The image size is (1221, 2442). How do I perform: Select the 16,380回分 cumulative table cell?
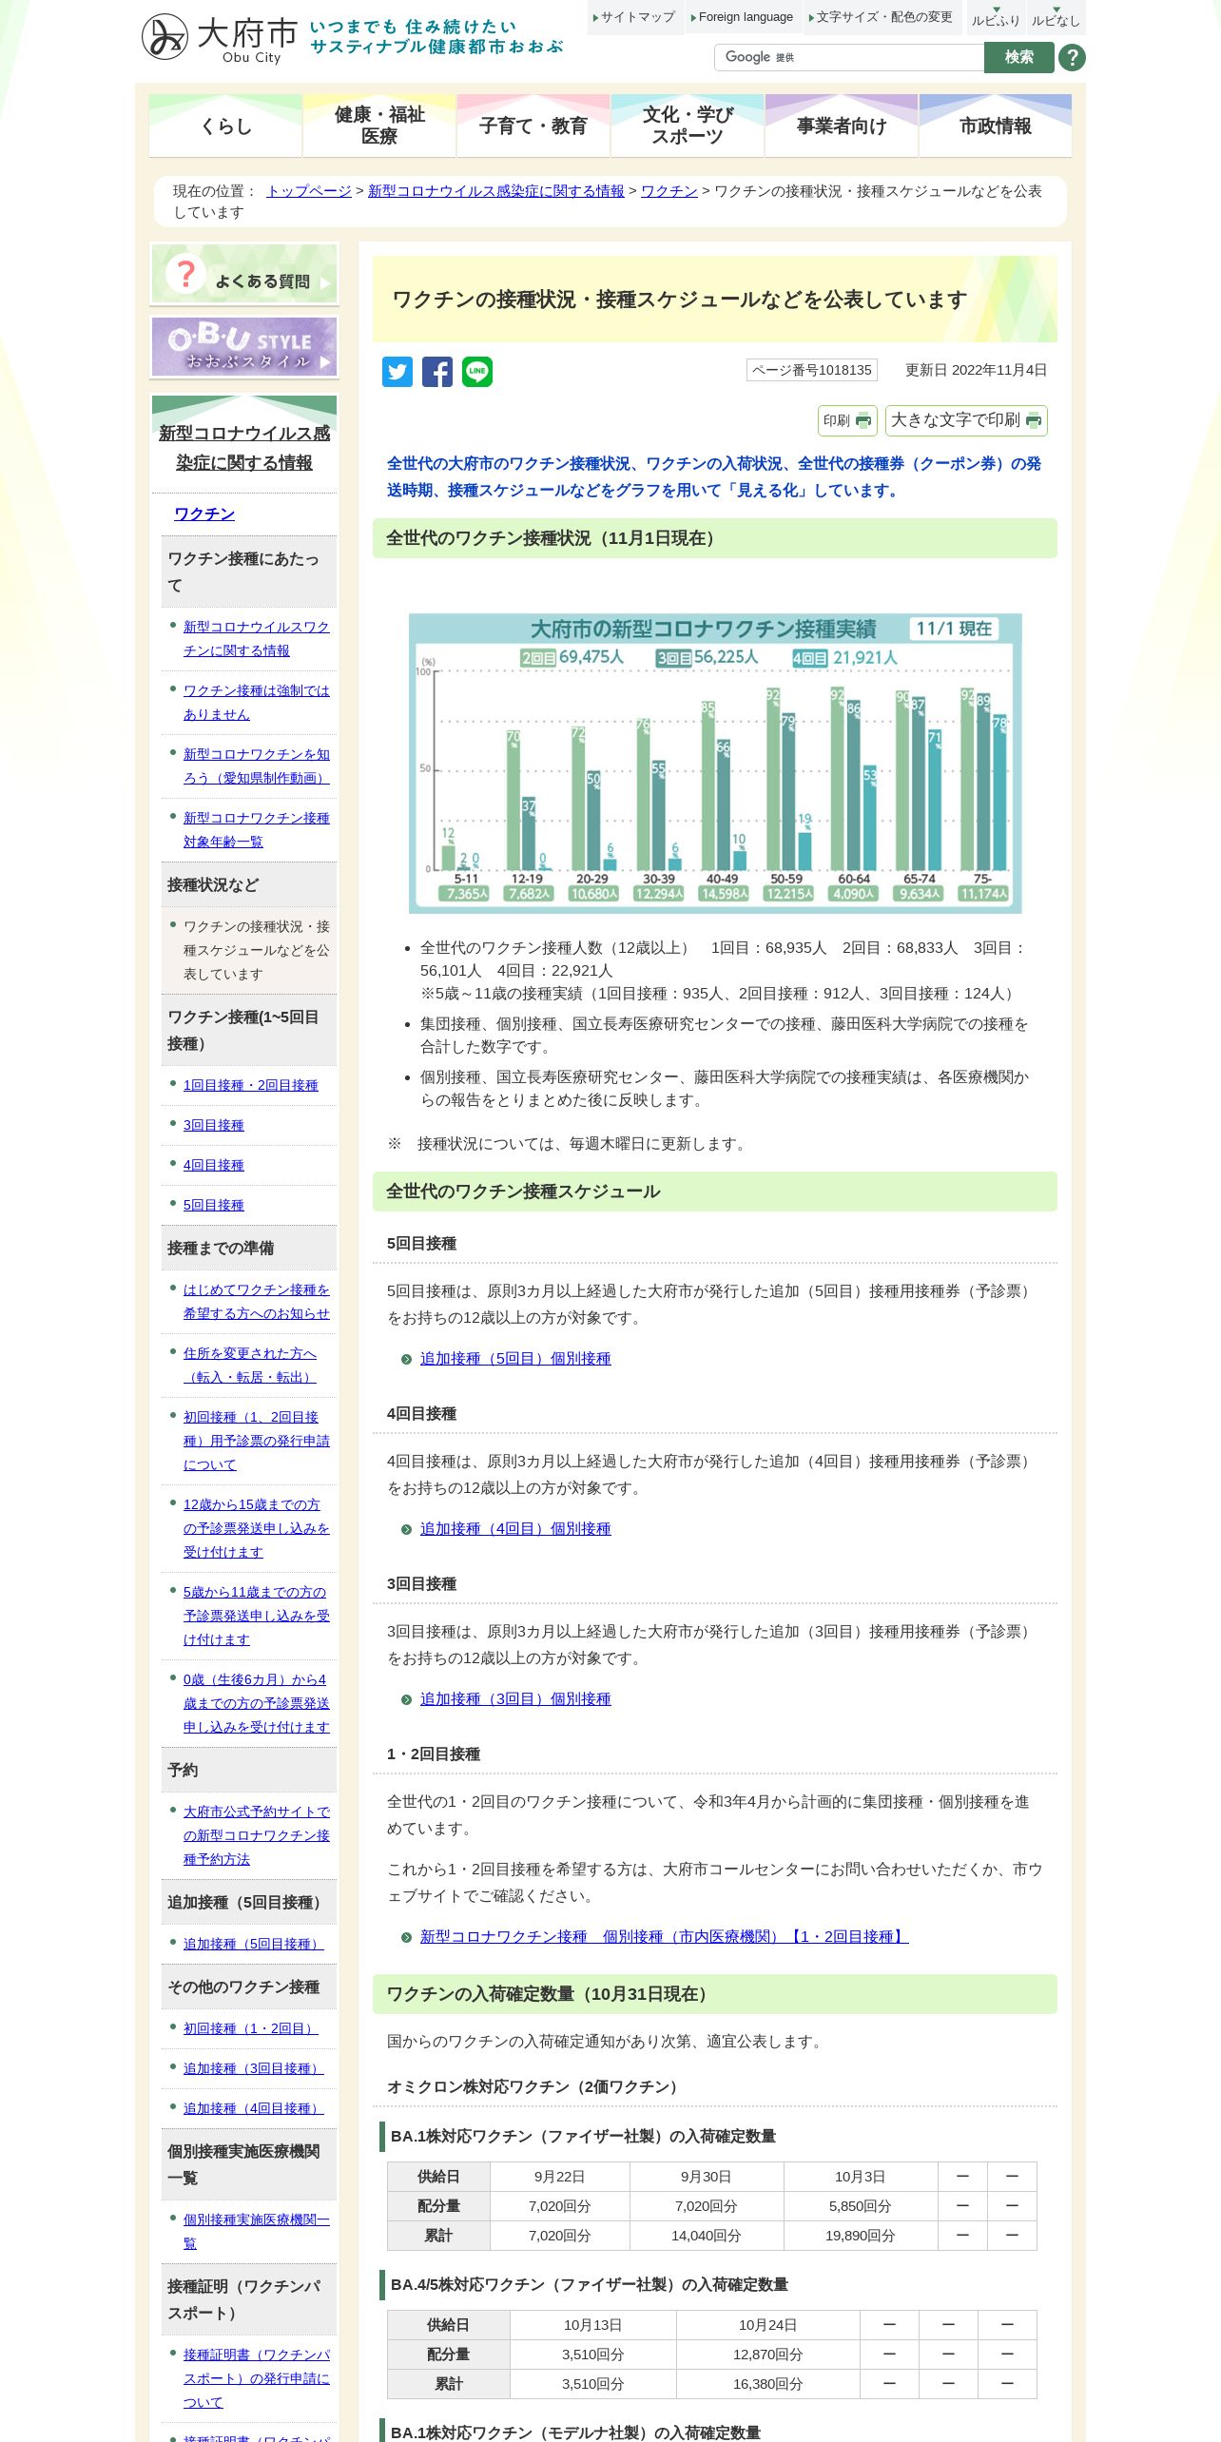coord(767,2384)
